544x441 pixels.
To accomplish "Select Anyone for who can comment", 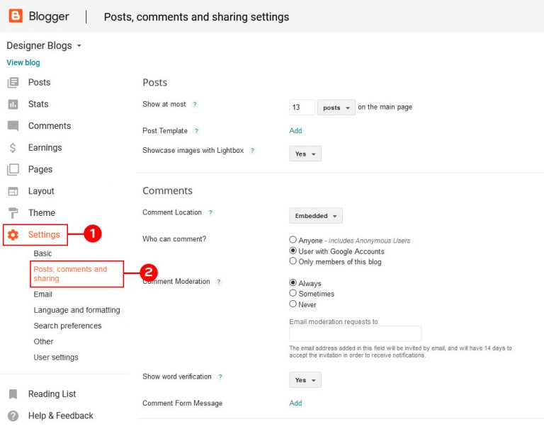I will click(293, 241).
